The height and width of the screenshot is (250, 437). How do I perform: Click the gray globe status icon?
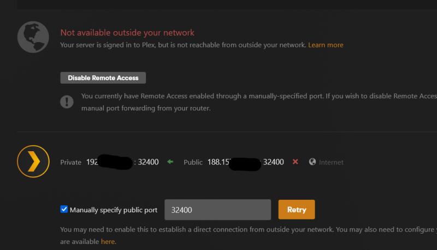click(x=33, y=37)
